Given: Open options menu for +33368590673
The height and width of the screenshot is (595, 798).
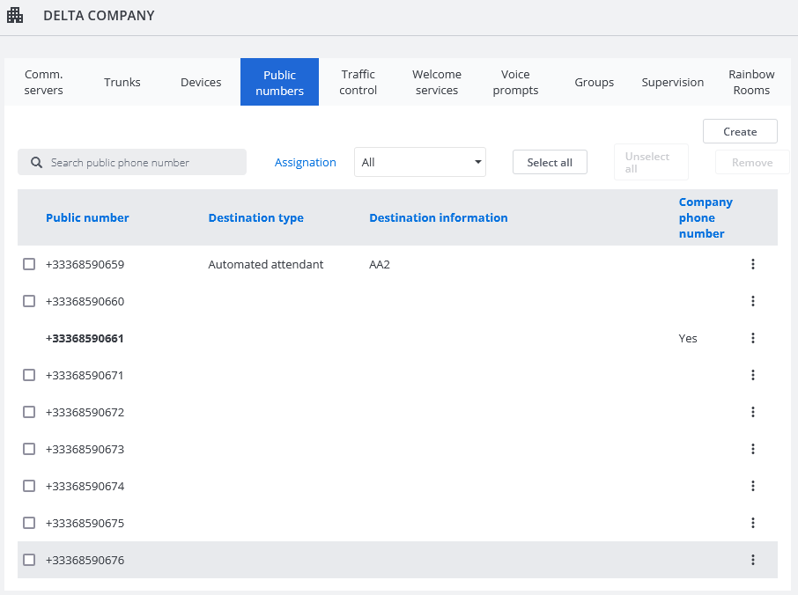Looking at the screenshot, I should coord(753,449).
